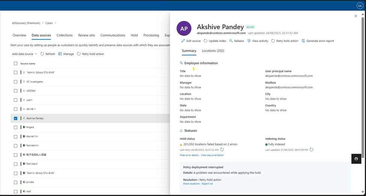Switch to Locations (202) tab

[213, 51]
